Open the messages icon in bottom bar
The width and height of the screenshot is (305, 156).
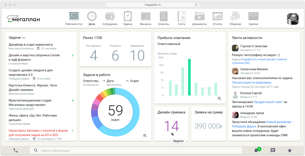pos(273,150)
